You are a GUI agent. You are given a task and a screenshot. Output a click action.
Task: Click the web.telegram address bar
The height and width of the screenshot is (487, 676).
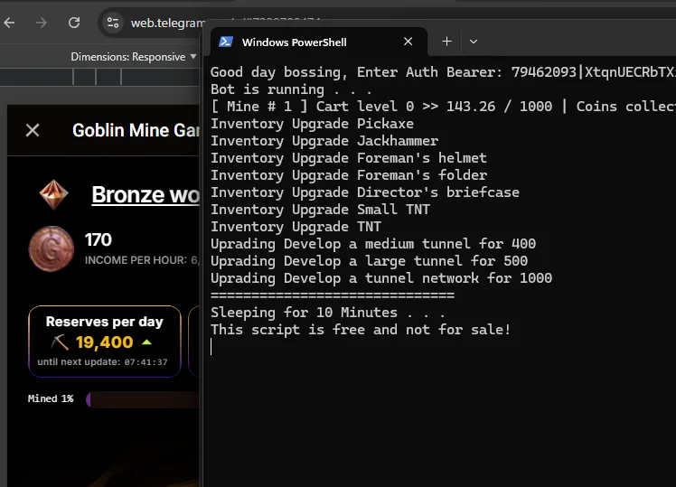167,23
